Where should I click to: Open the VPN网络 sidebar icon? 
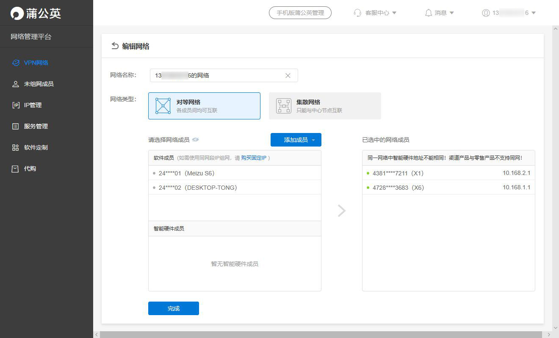[15, 62]
